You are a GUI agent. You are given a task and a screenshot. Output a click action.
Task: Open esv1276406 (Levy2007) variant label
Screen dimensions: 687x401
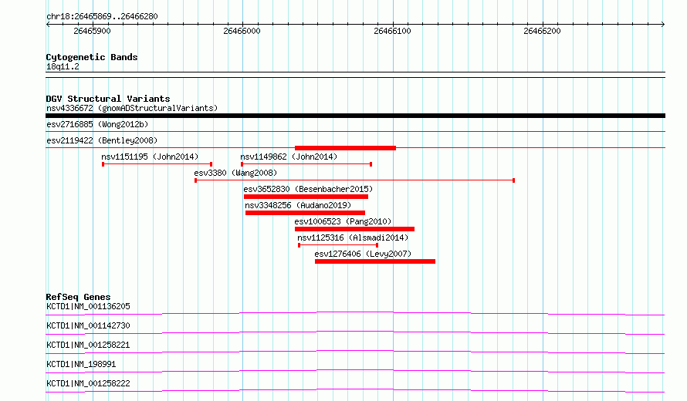pos(363,254)
